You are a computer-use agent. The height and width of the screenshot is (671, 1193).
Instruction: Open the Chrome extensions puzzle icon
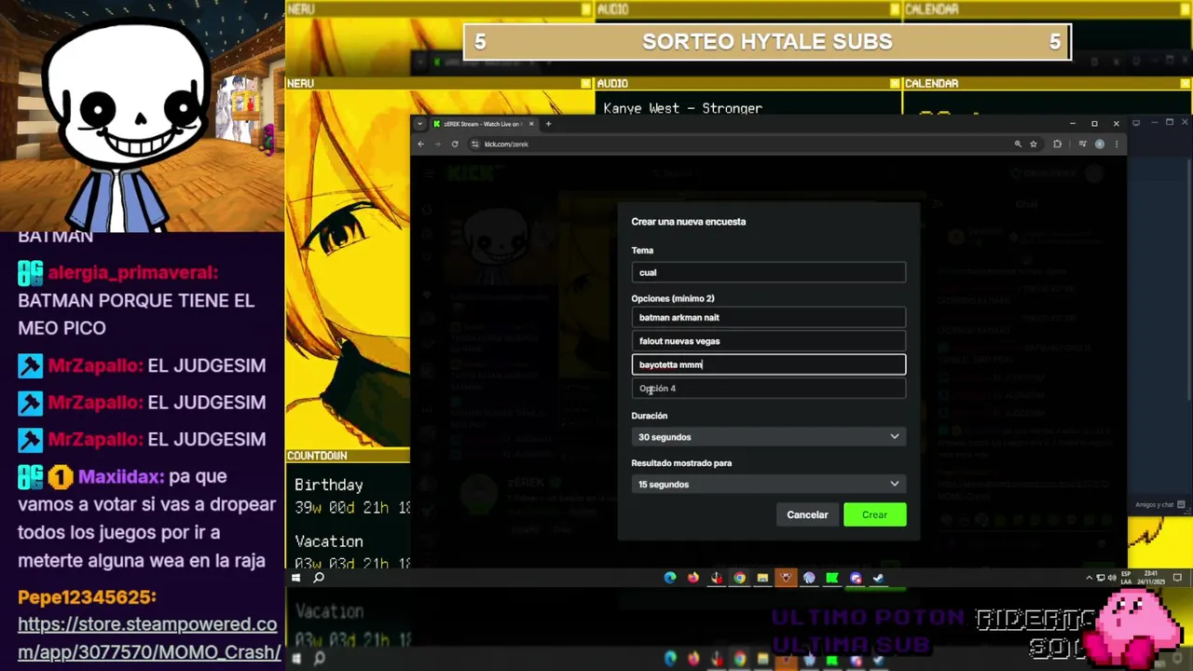(1057, 144)
